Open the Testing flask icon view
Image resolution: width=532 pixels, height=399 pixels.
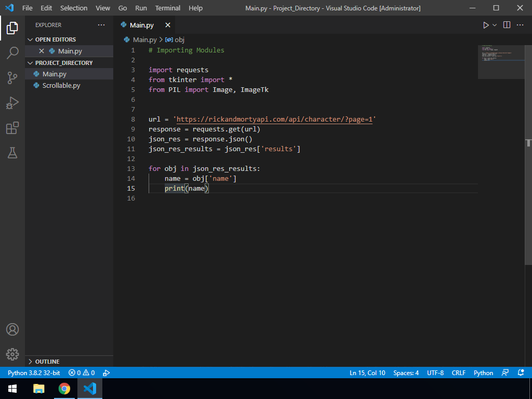pos(12,153)
